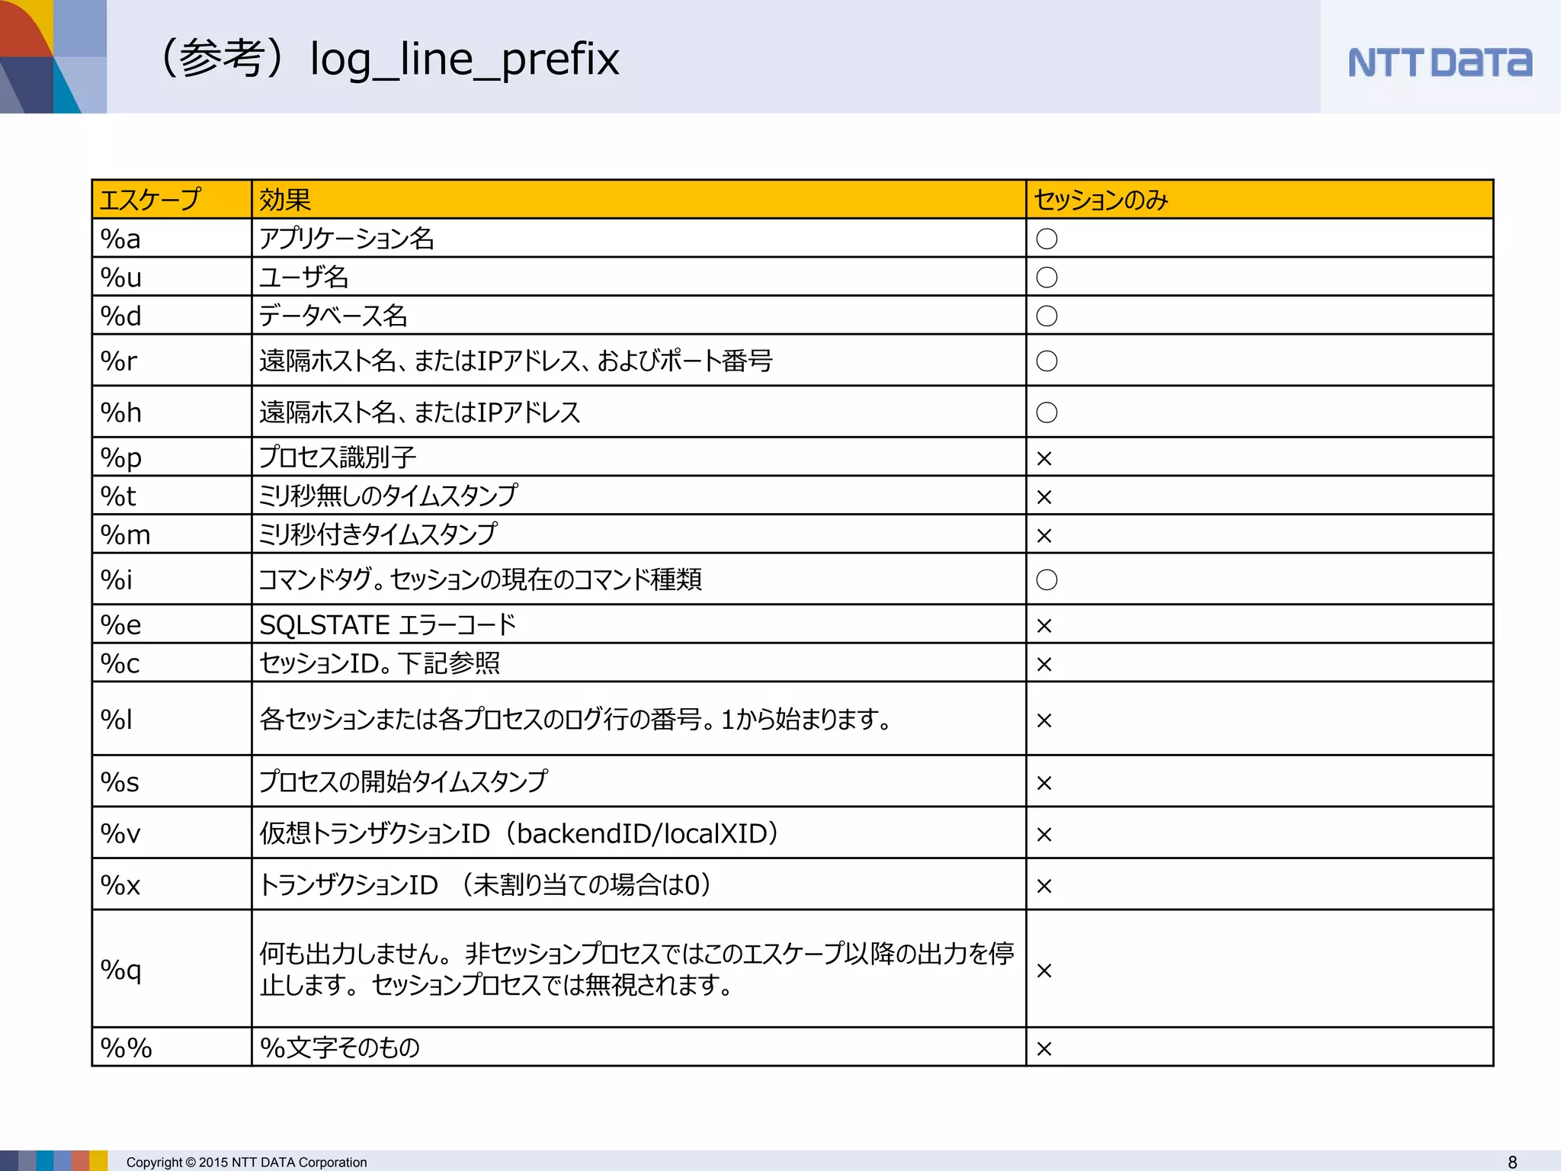Select the '%%' escape cell
Viewport: 1561px width, 1171px height.
click(171, 1047)
